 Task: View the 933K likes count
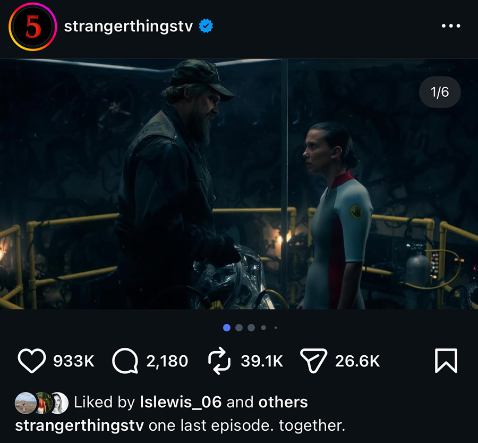(x=74, y=362)
